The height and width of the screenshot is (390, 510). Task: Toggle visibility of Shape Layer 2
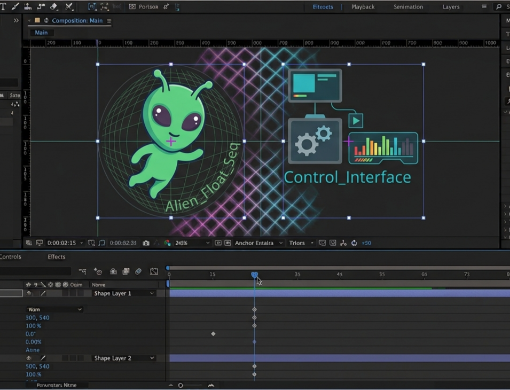pos(29,358)
